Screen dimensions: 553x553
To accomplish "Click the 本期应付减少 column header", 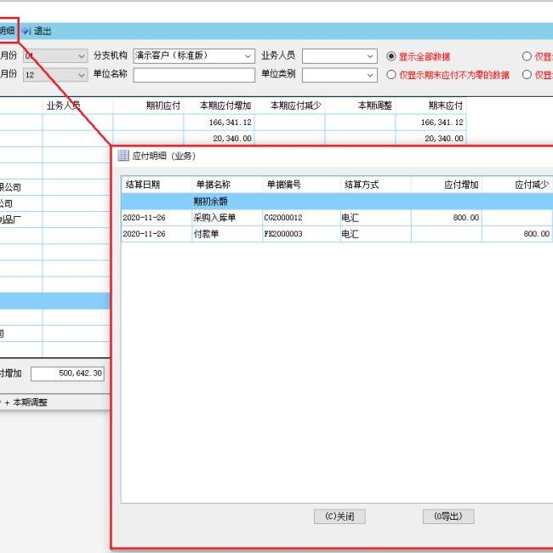I will 289,105.
